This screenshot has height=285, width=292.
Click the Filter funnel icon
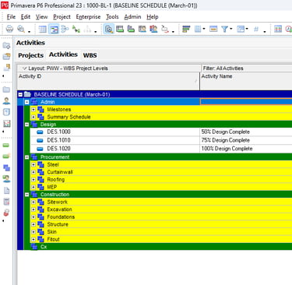tap(224, 29)
